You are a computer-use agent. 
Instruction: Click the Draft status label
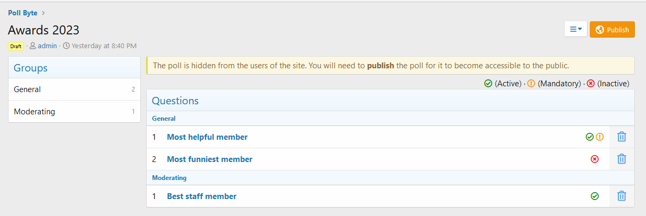(16, 46)
